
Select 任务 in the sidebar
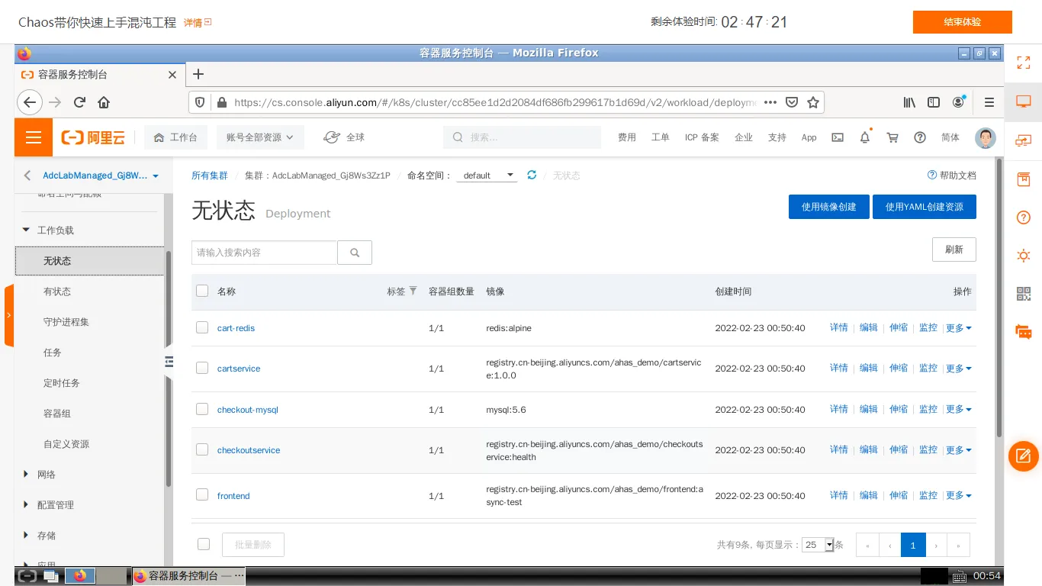pyautogui.click(x=53, y=353)
